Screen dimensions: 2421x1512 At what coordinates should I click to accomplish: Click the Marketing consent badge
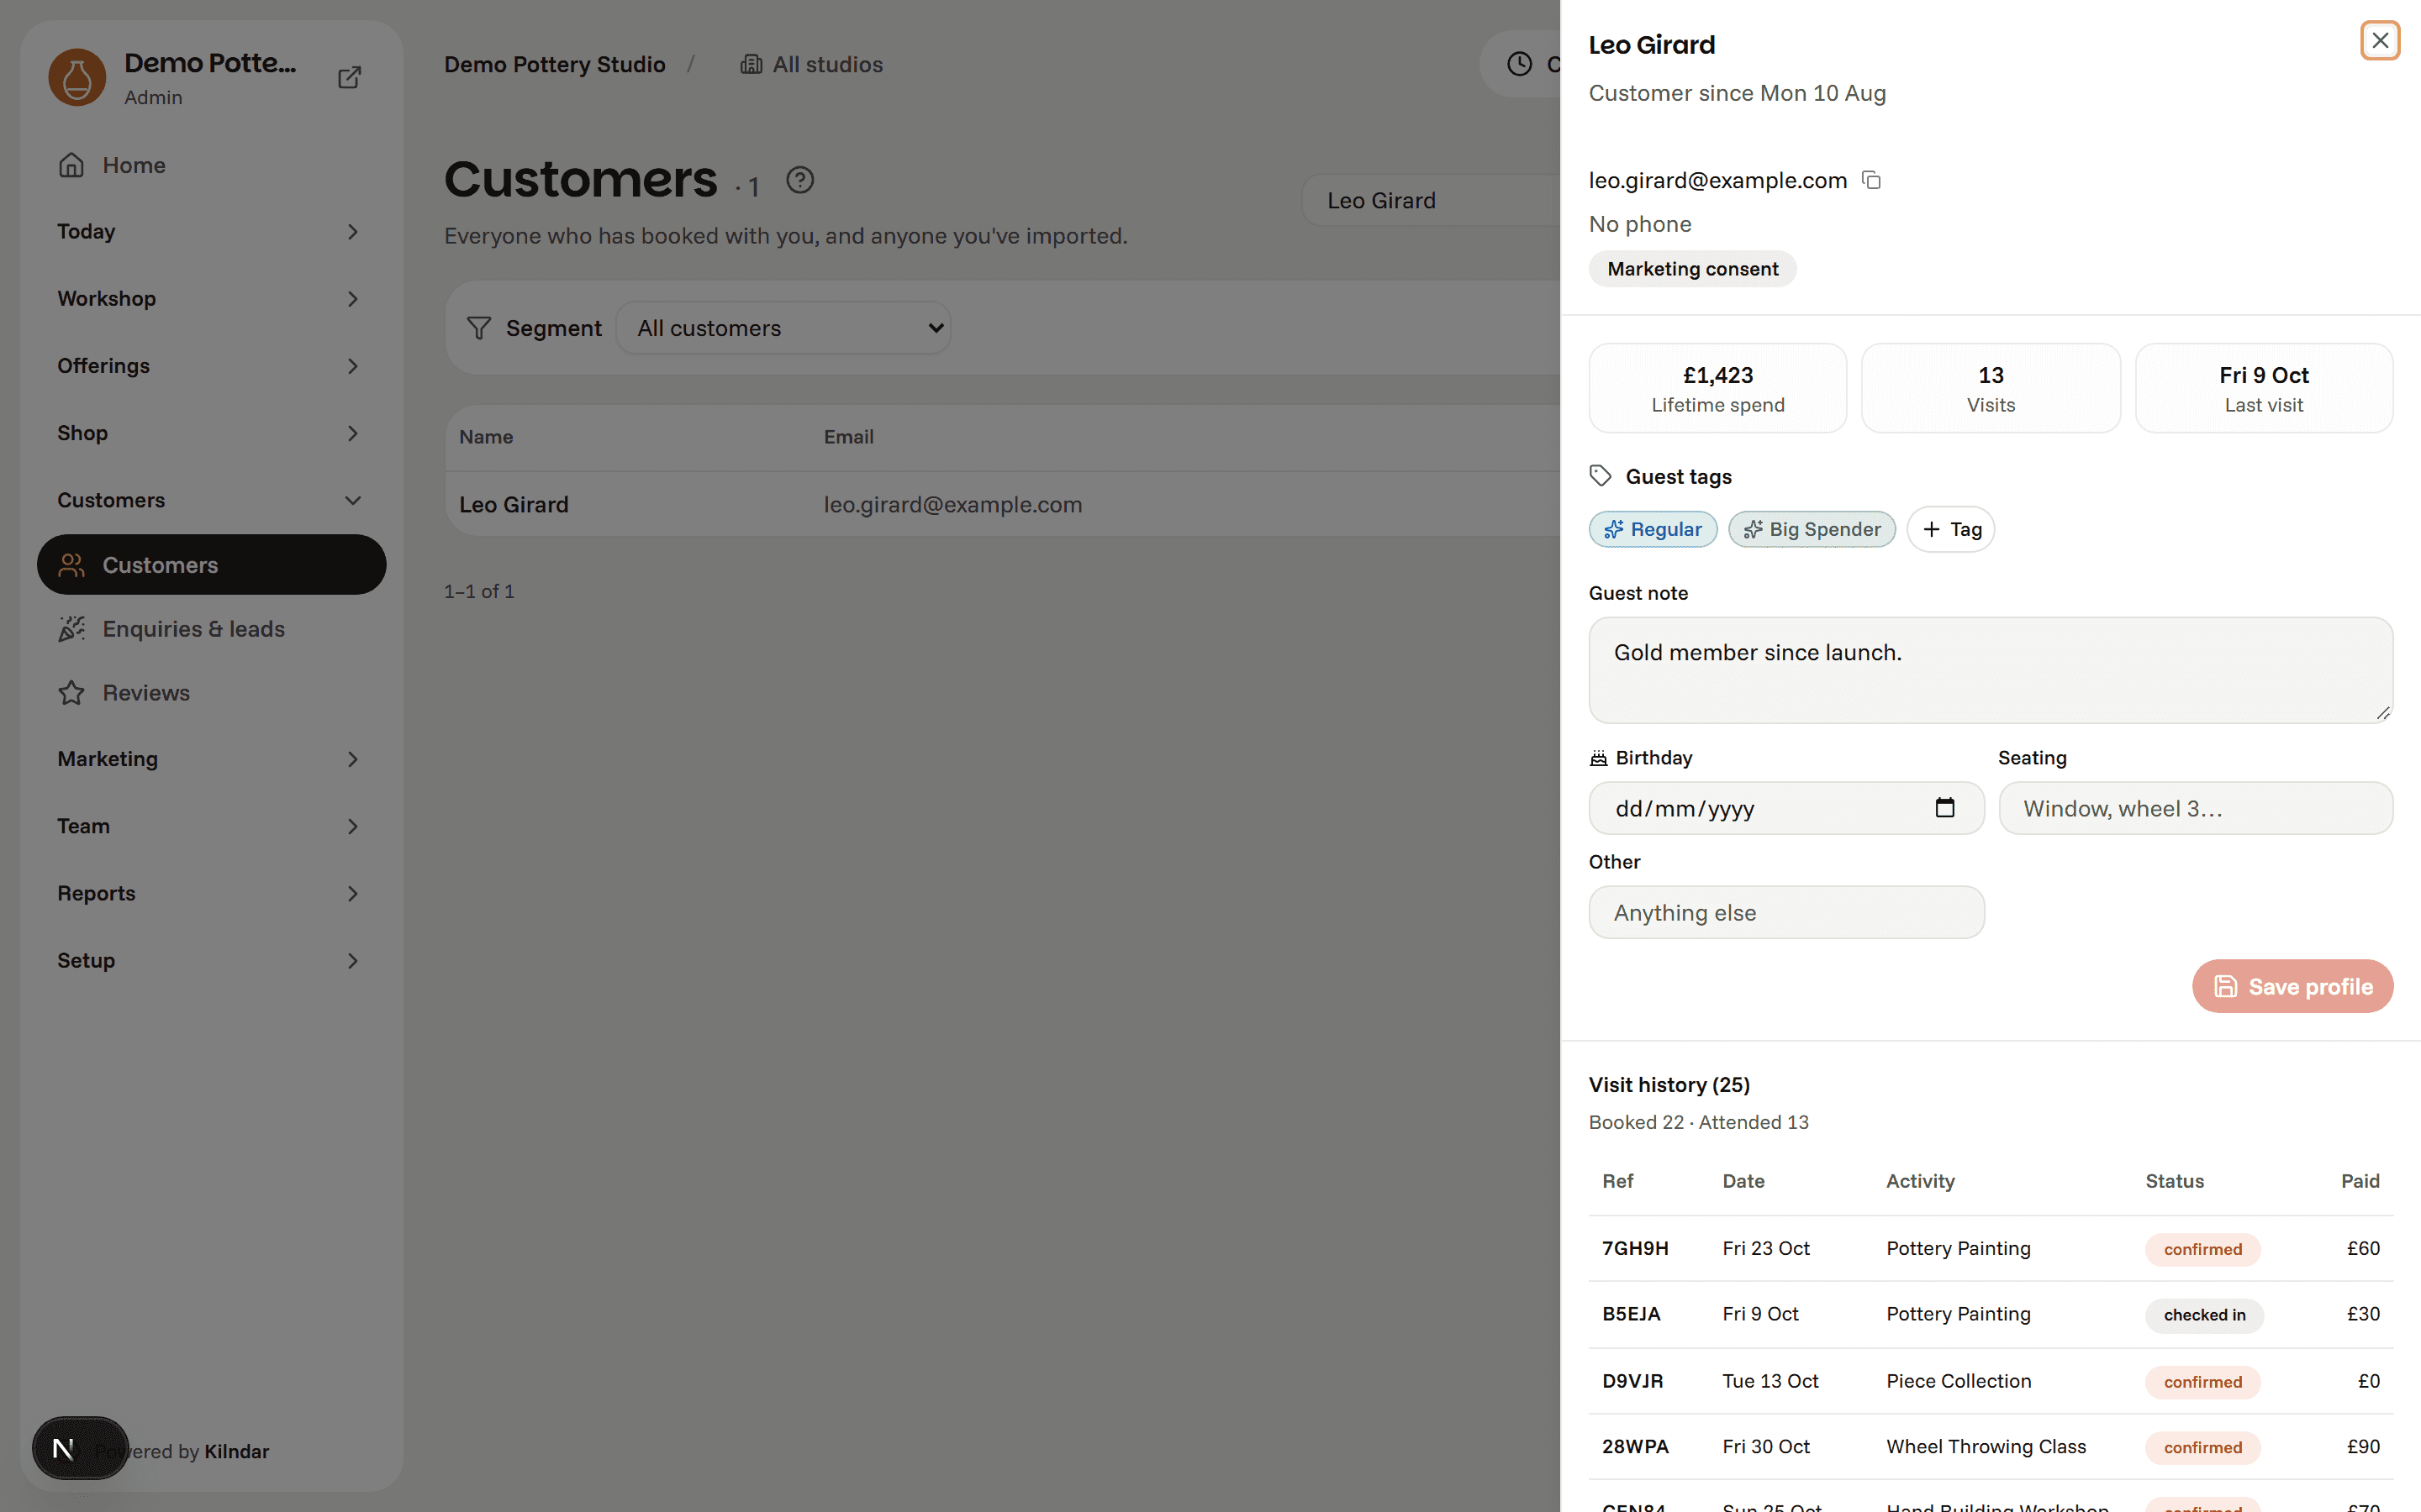pos(1691,269)
